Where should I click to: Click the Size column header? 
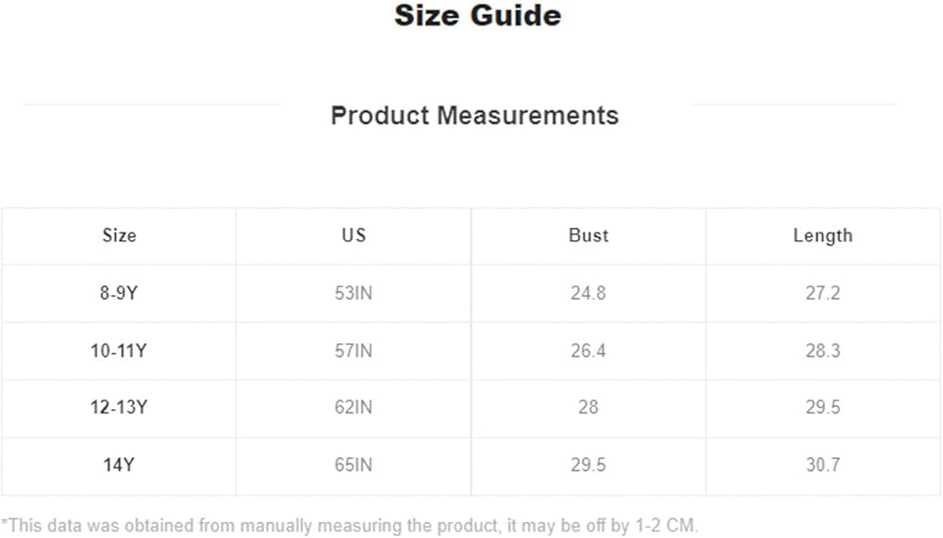[119, 236]
